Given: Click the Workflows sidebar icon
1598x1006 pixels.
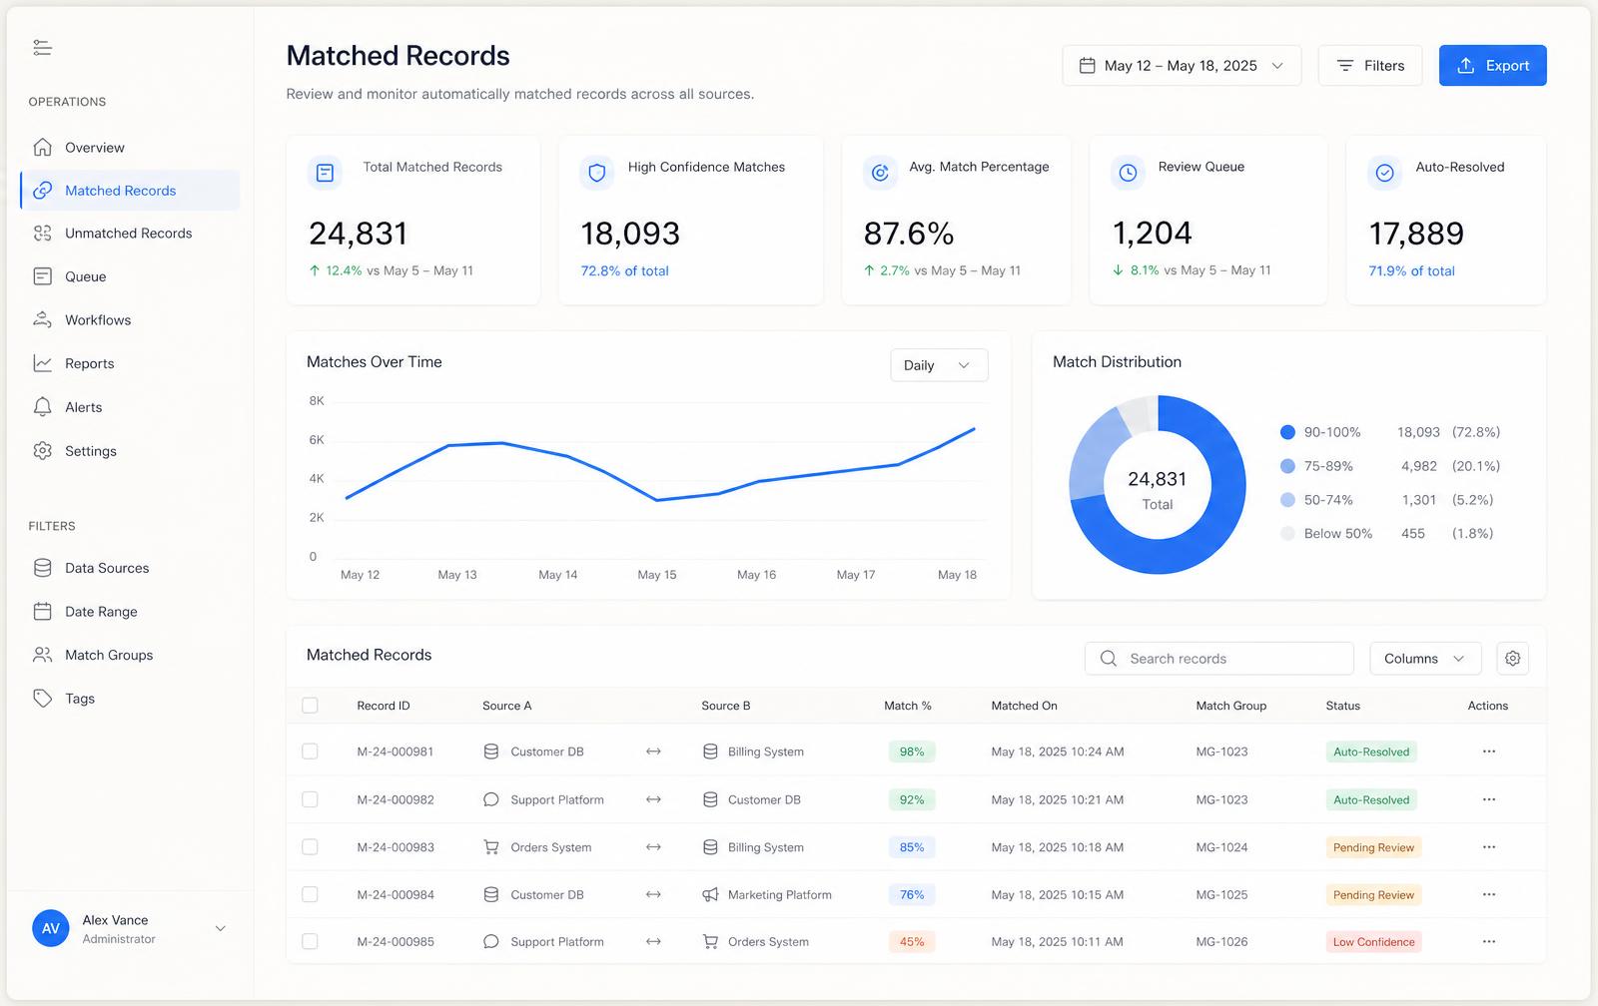Looking at the screenshot, I should point(42,320).
